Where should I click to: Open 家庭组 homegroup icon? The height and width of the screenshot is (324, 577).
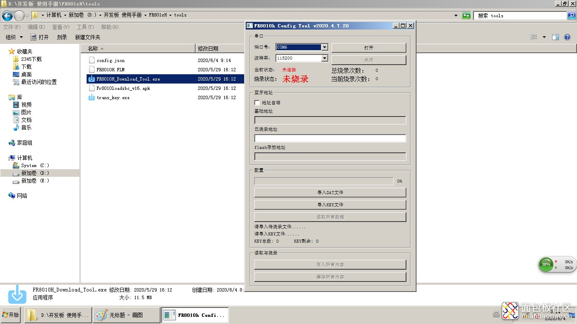[12, 143]
